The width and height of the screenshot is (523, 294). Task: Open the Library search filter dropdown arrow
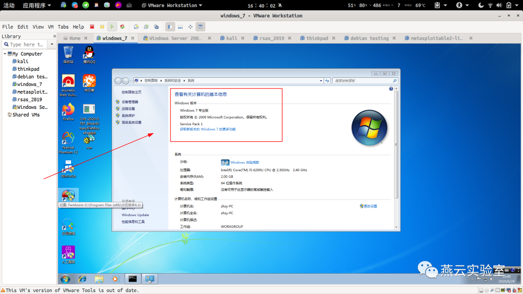tap(52, 44)
